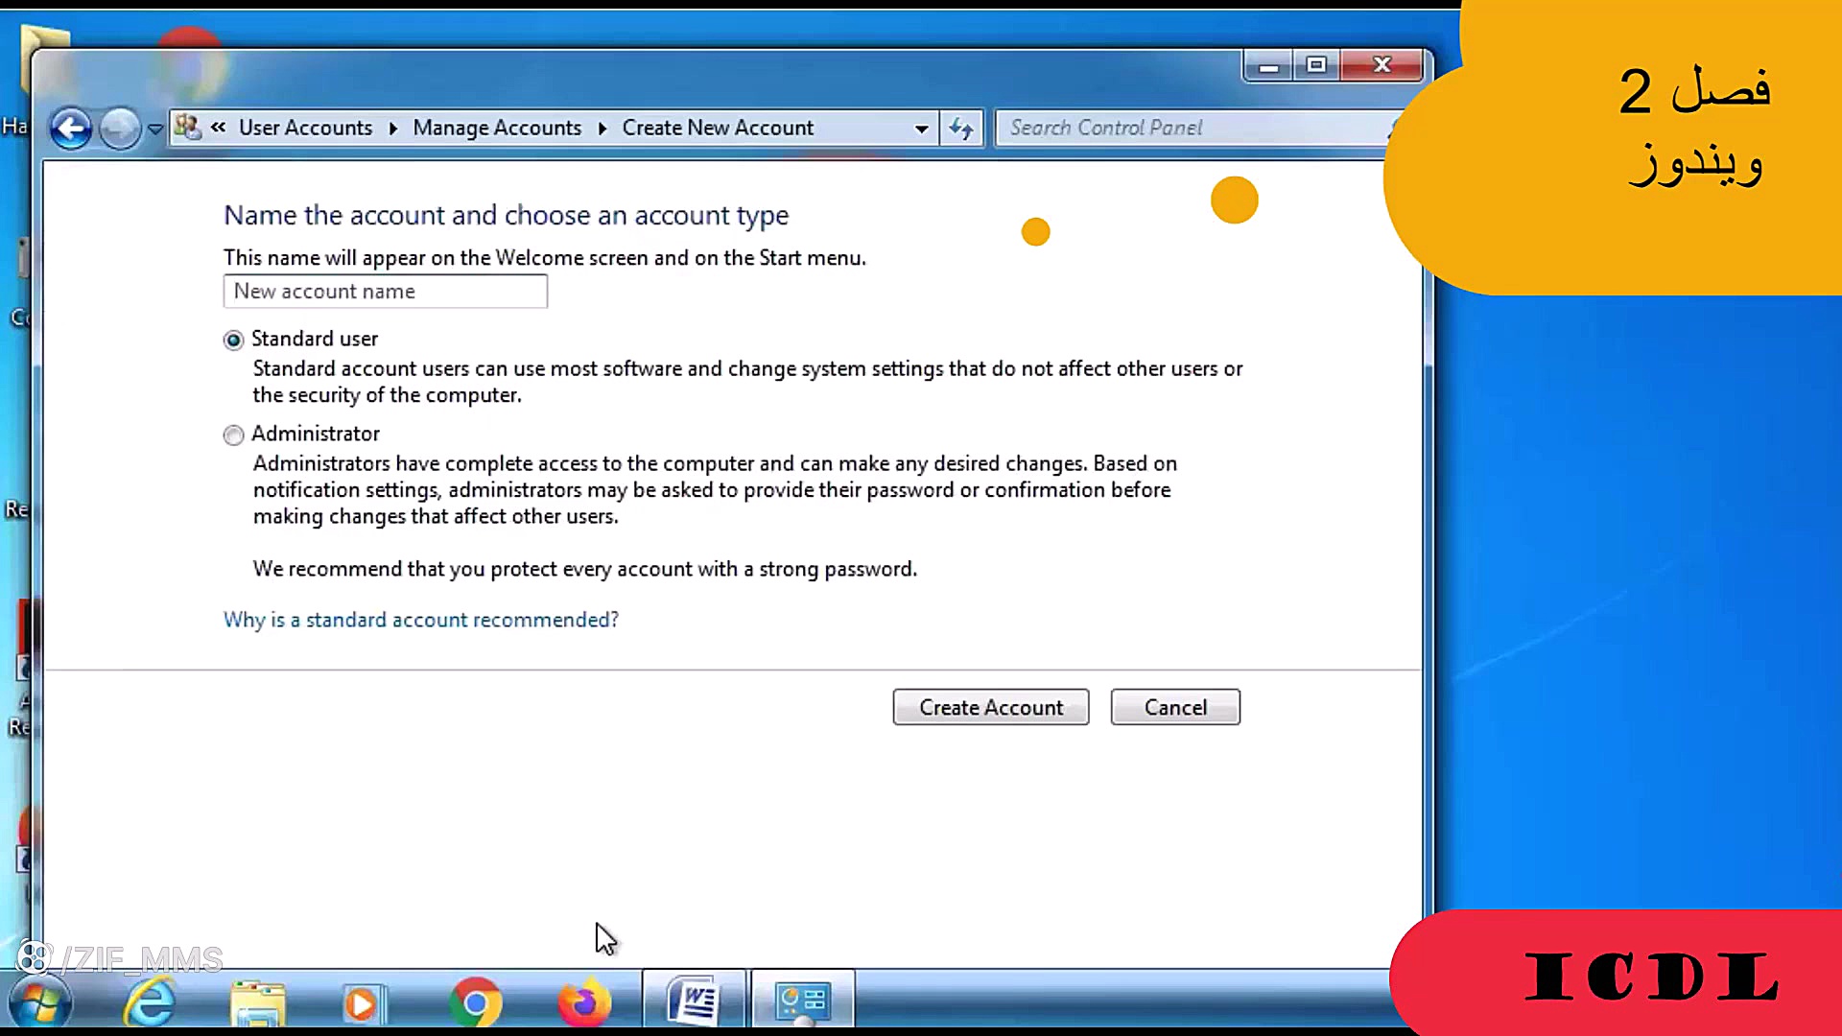
Task: Expand the arrow after Manage Accounts
Action: click(x=602, y=129)
